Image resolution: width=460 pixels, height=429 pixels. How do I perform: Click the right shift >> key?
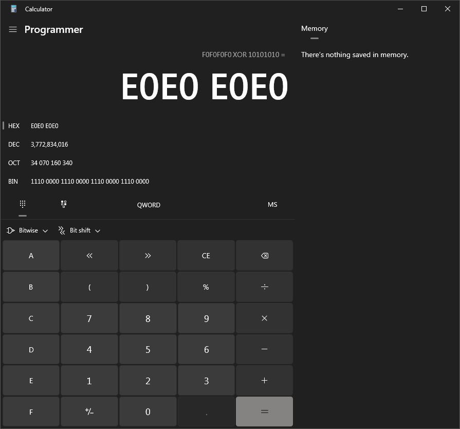point(148,256)
